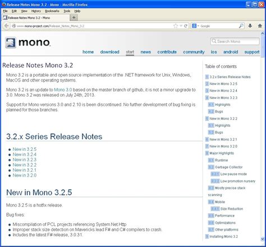
Task: Open the community navigation link
Action: (194, 52)
